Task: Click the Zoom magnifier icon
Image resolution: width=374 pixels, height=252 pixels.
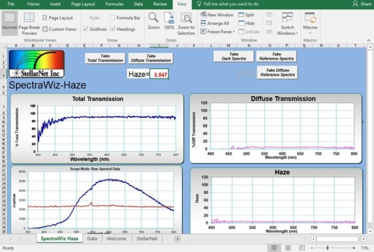Action: click(153, 17)
